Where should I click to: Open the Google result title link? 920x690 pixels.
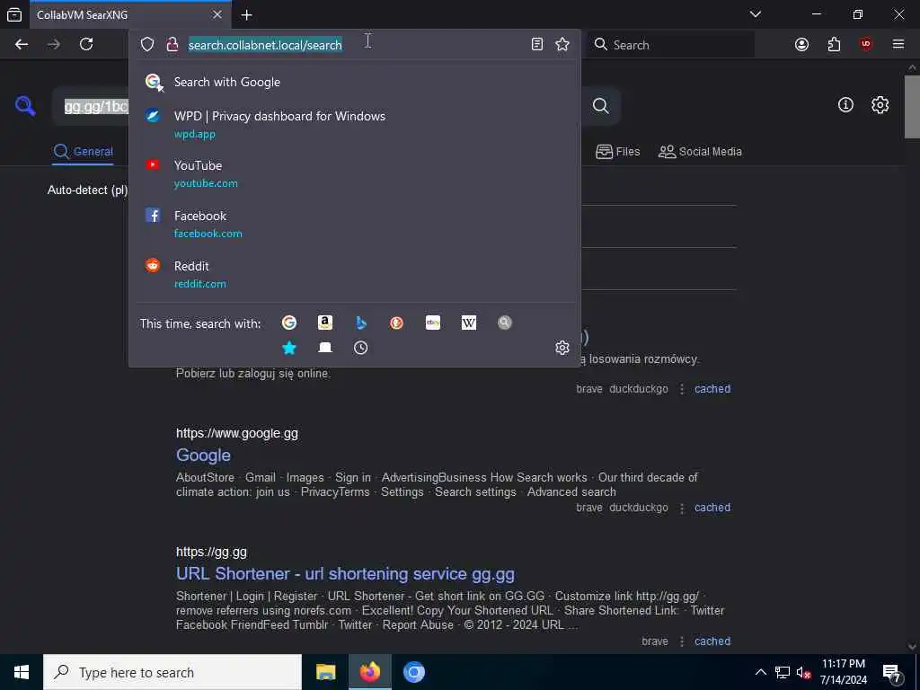click(x=203, y=456)
